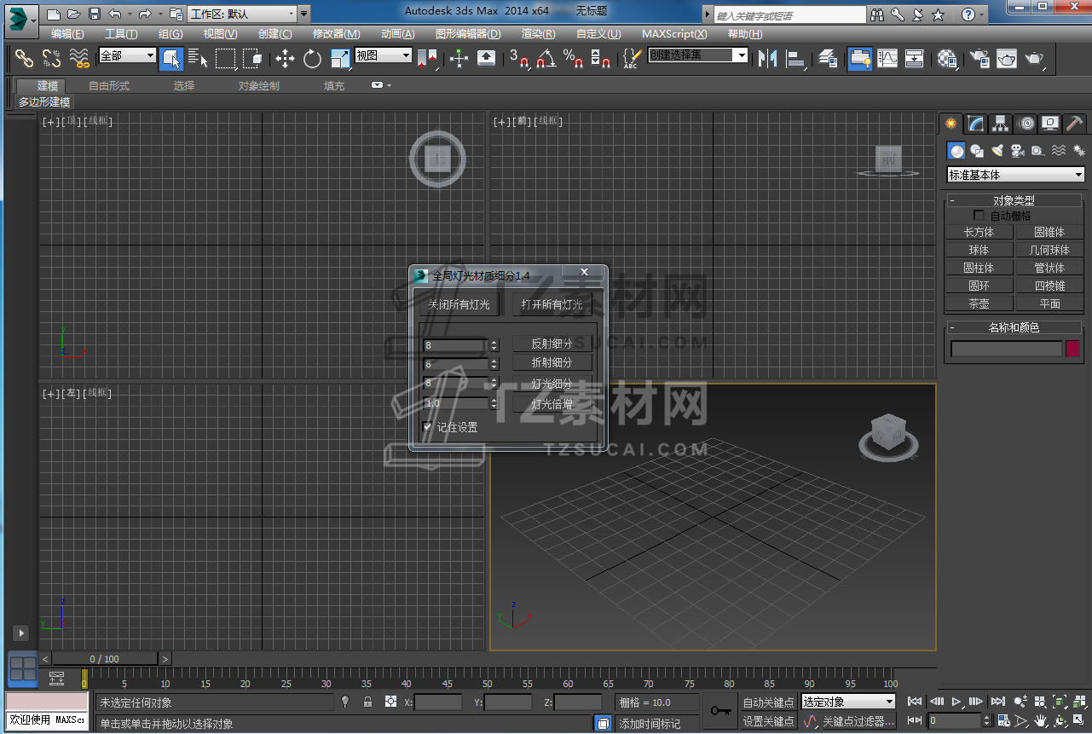Screen dimensions: 1092x734
Task: Click the Mirror tool icon
Action: coord(768,58)
